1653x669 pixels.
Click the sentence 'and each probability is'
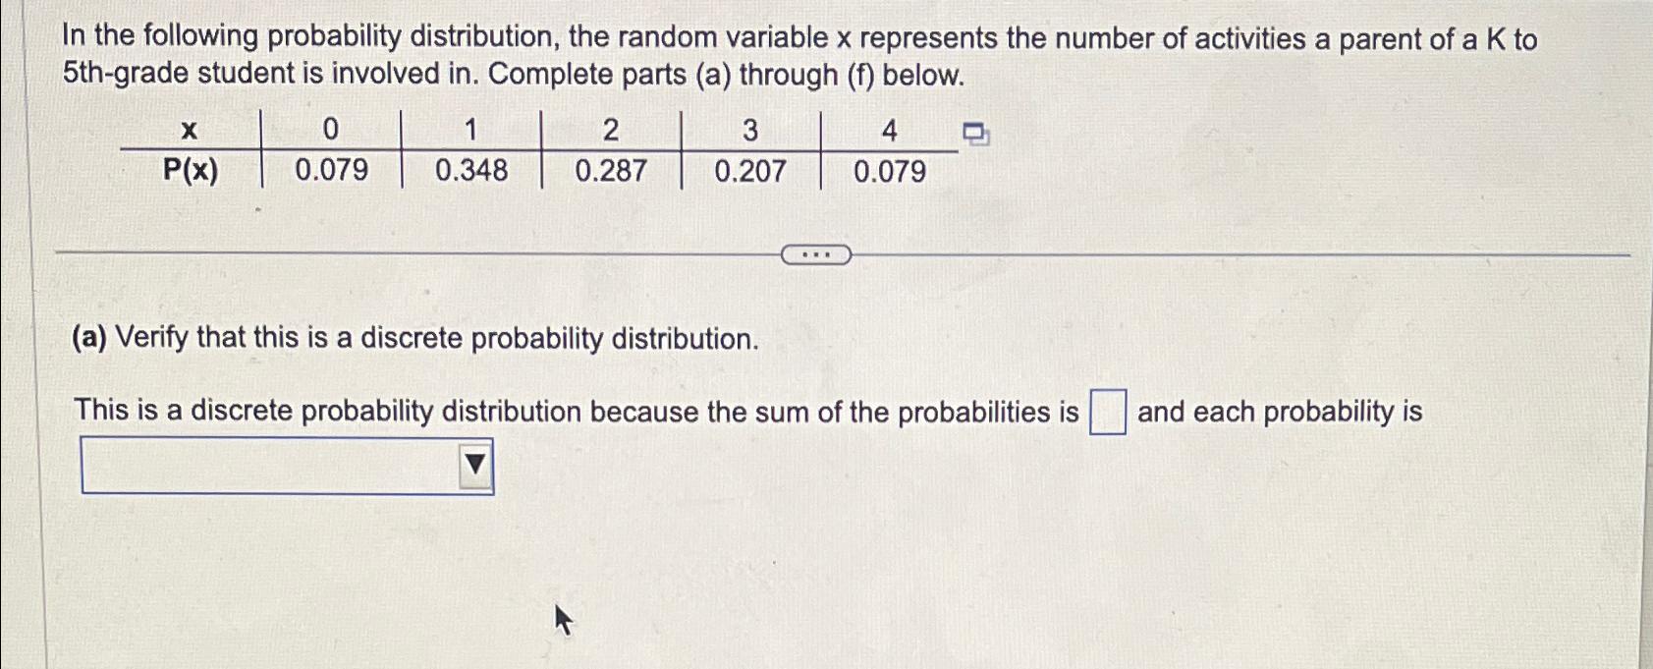[x=1277, y=411]
